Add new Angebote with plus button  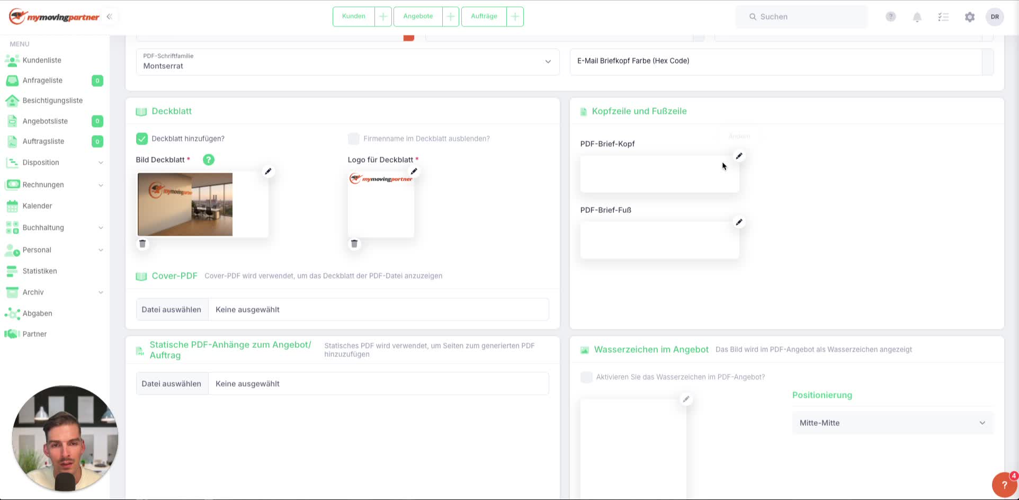click(450, 16)
